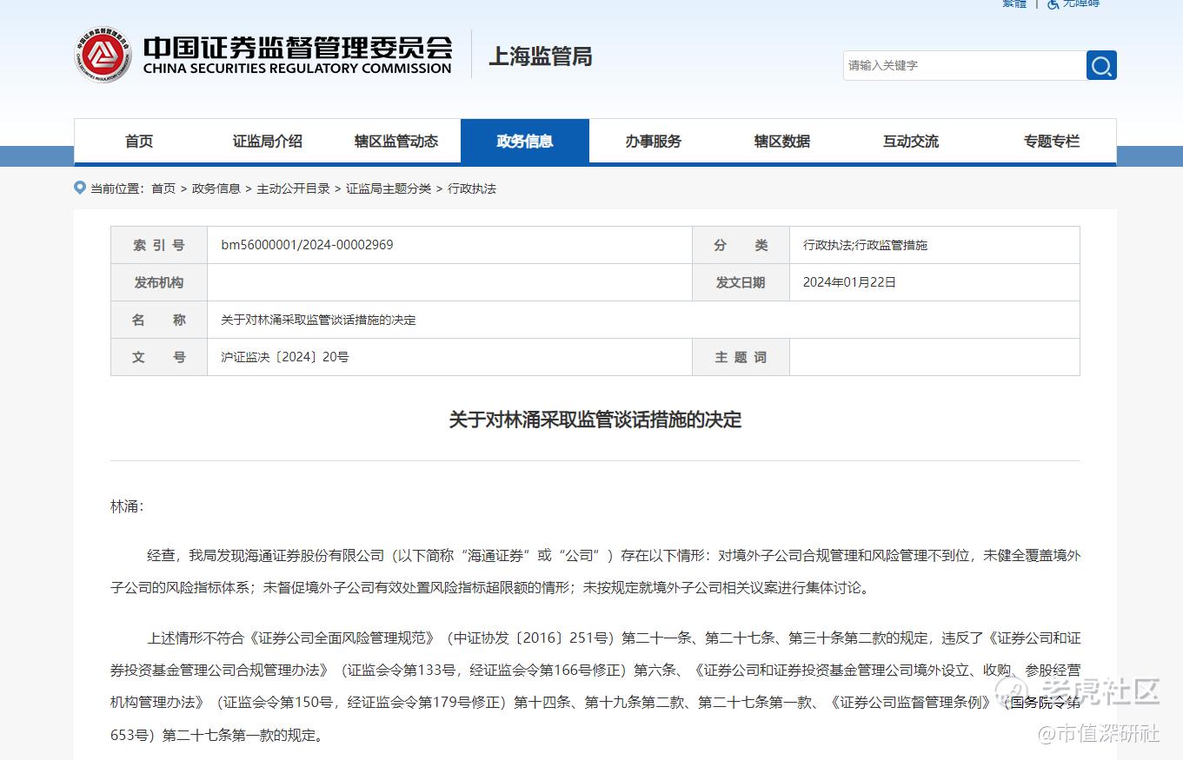Open the 辖区数据 navigation tab
This screenshot has height=760, width=1183.
(x=782, y=141)
